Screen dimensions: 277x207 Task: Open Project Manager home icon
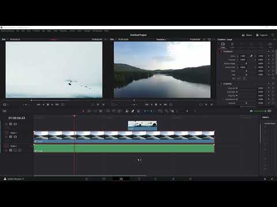coord(265,179)
